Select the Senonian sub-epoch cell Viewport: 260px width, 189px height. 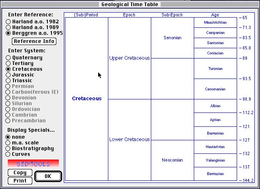pos(172,38)
